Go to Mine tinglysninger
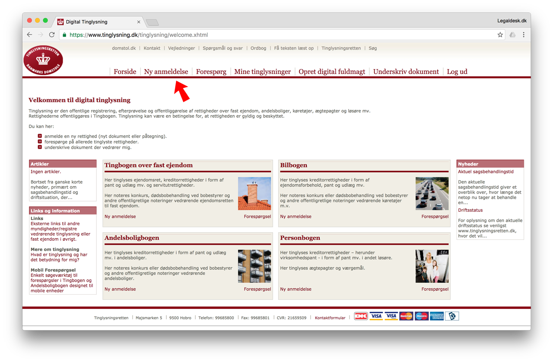 [x=262, y=72]
